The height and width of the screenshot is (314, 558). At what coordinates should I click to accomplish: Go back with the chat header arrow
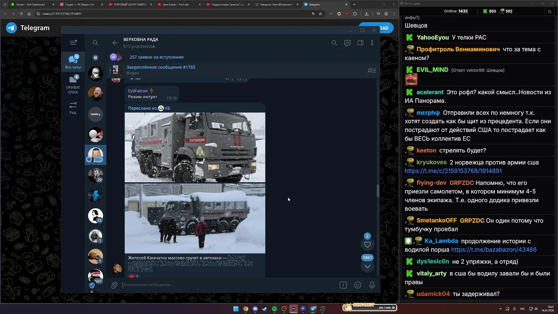pos(115,43)
